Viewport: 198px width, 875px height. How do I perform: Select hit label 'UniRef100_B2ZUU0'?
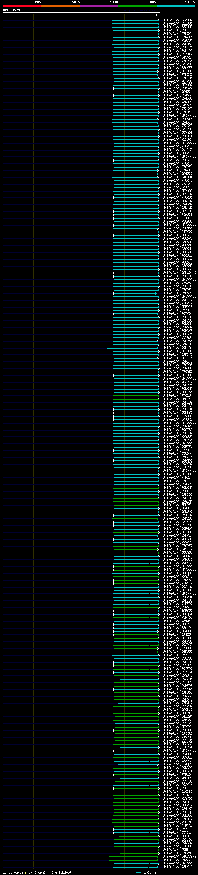click(x=177, y=20)
